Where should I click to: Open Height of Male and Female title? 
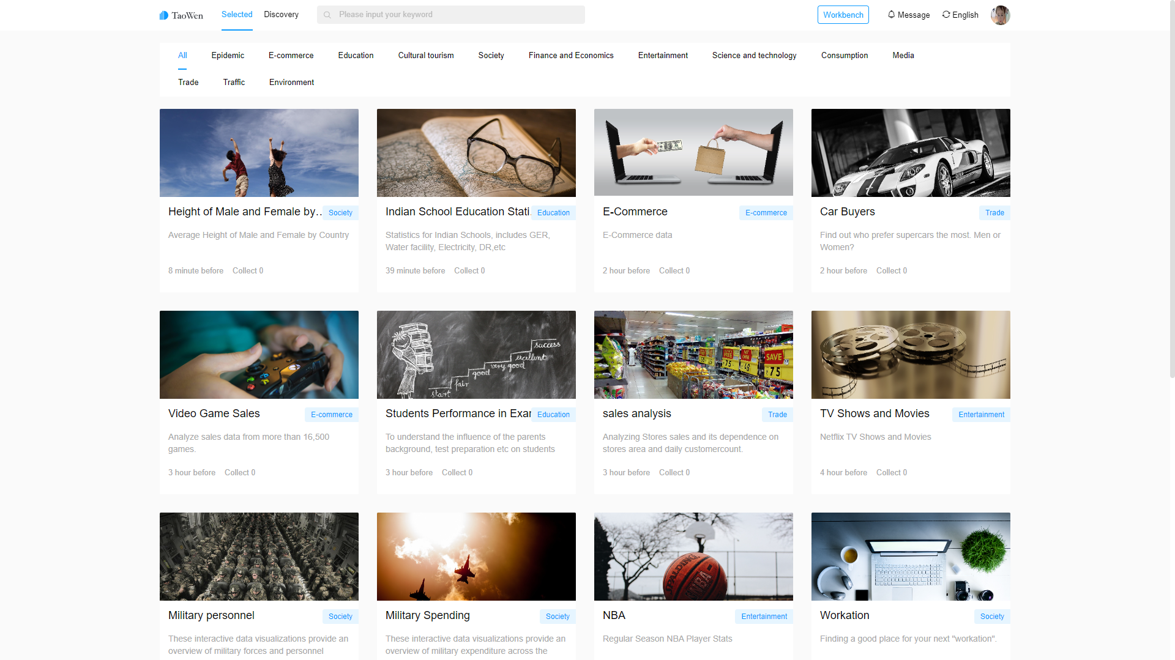click(244, 212)
